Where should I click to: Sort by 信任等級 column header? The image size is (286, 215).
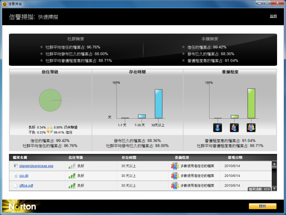76,157
